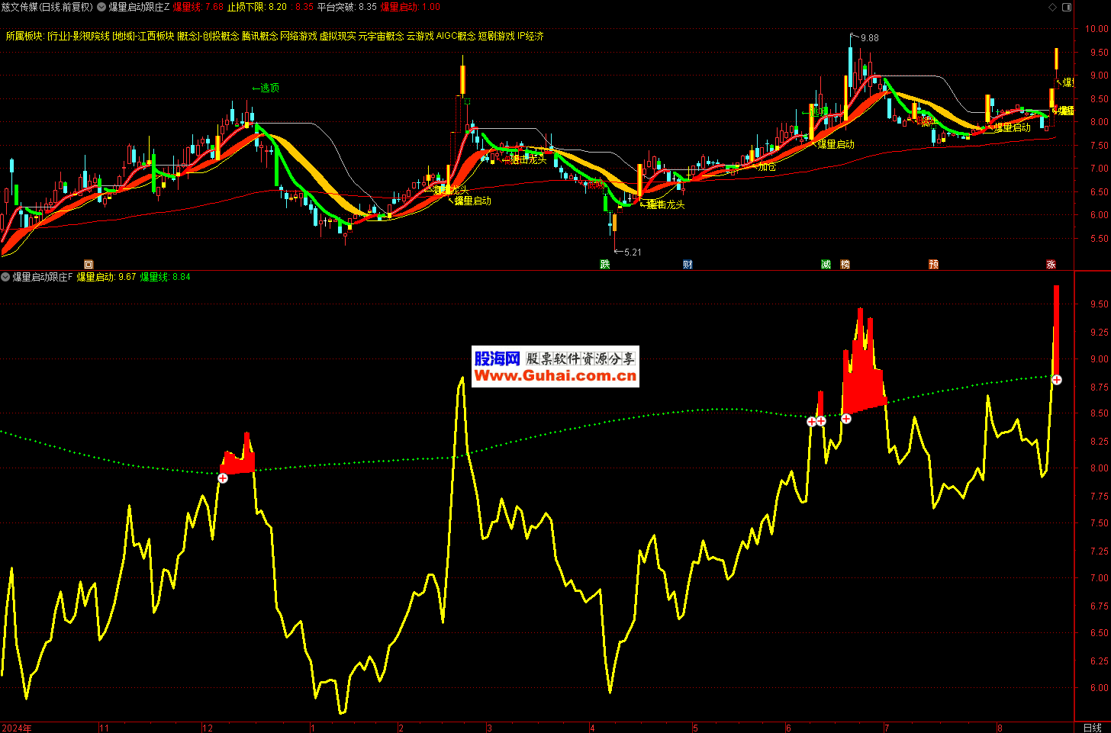The image size is (1111, 733).
Task: Click month 8 on the time axis
Action: pyautogui.click(x=999, y=728)
